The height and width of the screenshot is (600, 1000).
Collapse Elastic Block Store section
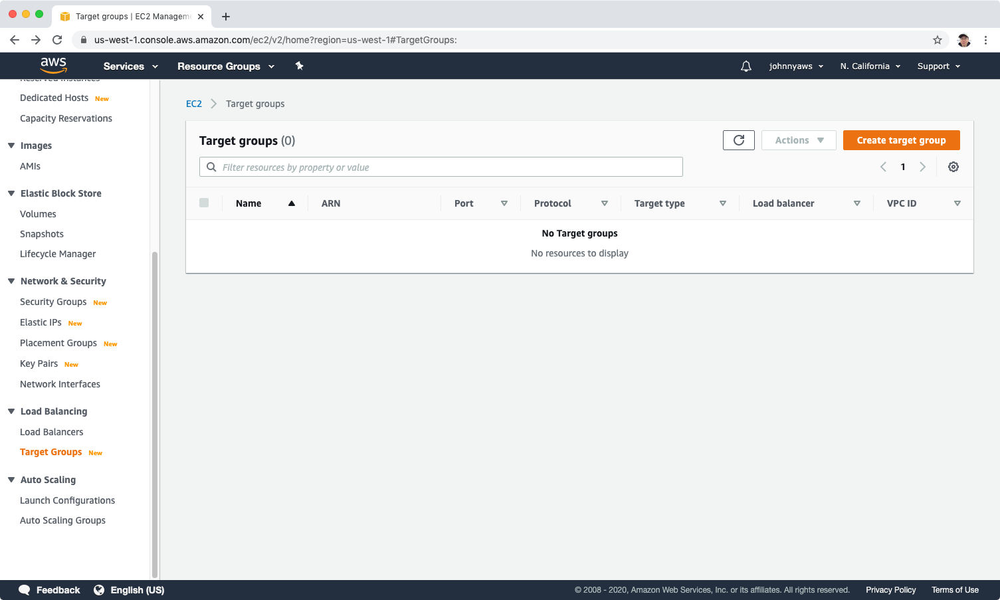11,193
